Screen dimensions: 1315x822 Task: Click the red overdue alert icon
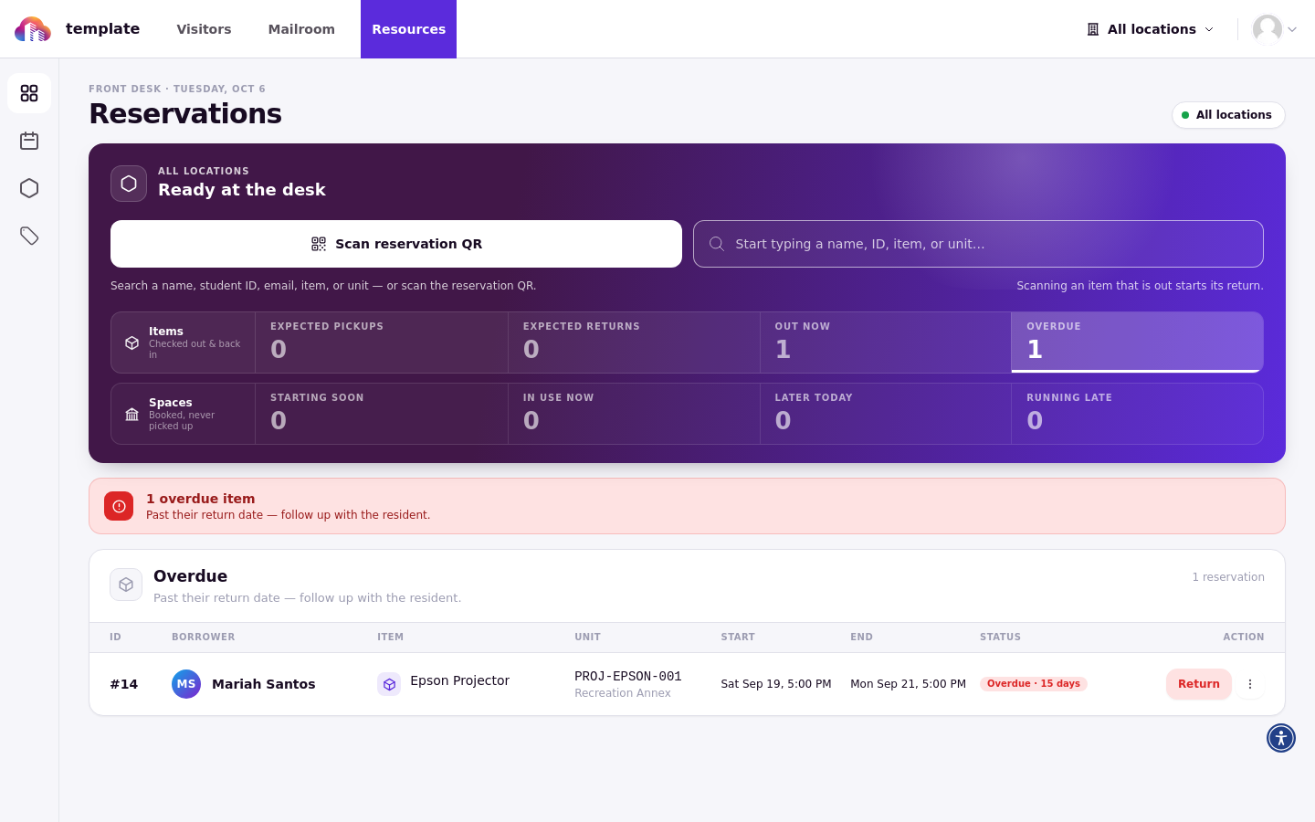[x=119, y=506]
